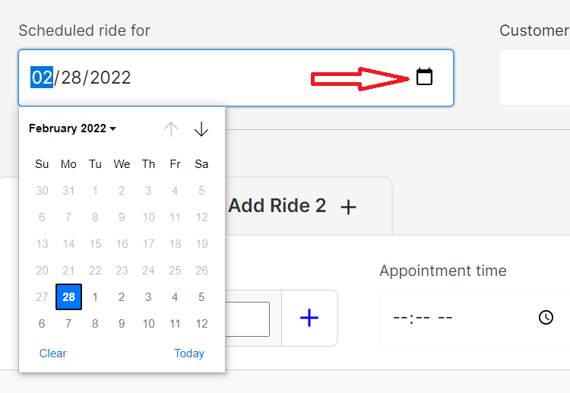The image size is (570, 393).
Task: Click the plus icon beside Add Ride 2
Action: [348, 207]
